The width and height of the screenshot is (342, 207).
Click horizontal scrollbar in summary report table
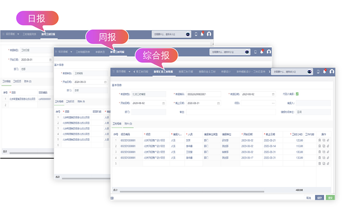[192, 192]
